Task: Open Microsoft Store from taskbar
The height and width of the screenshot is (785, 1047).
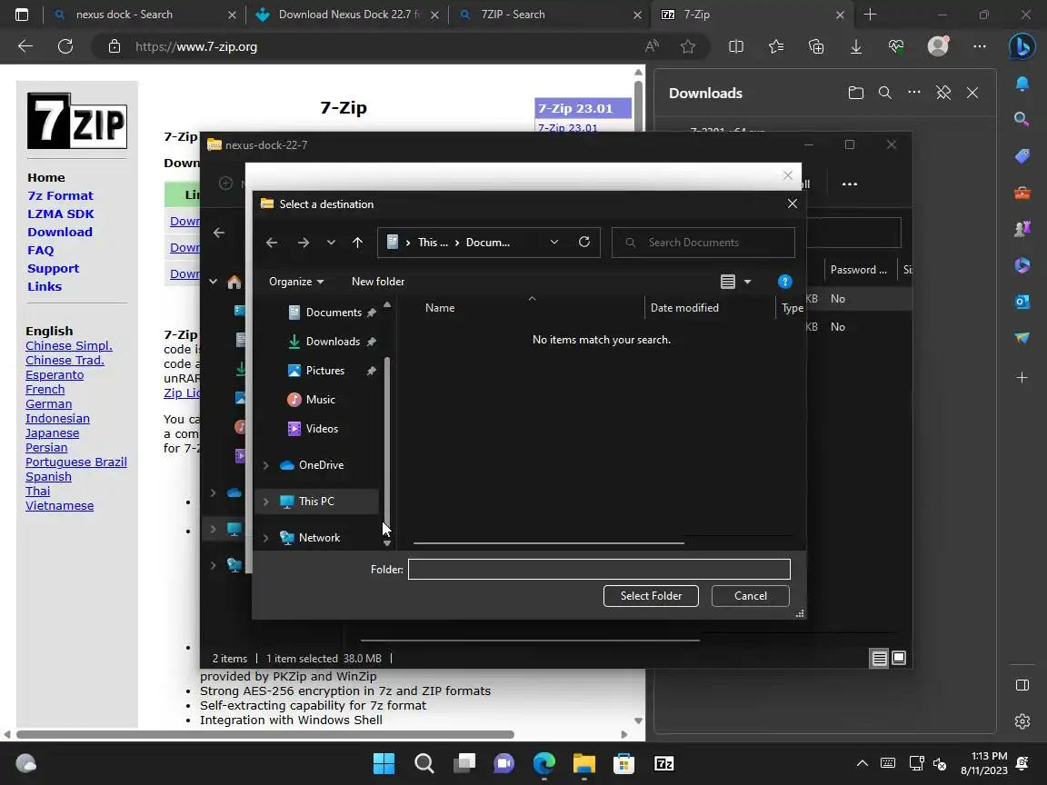Action: (623, 763)
